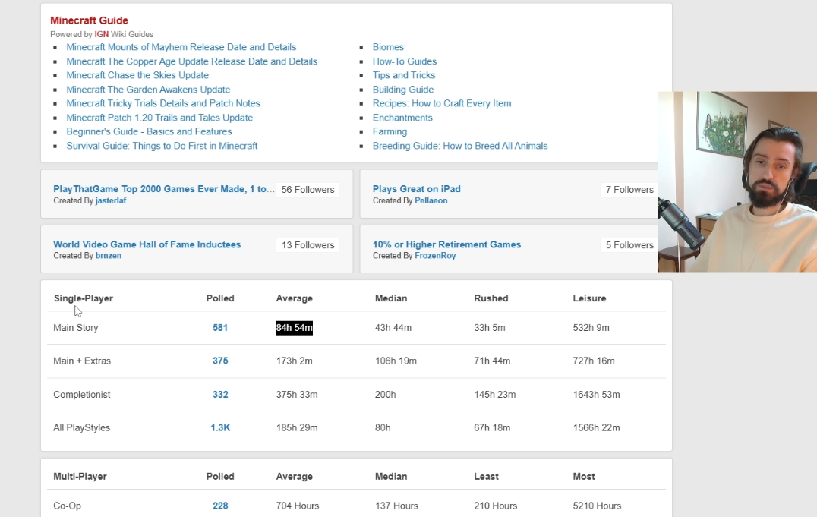Open Recipes: How to Craft Every Item link

(x=442, y=103)
